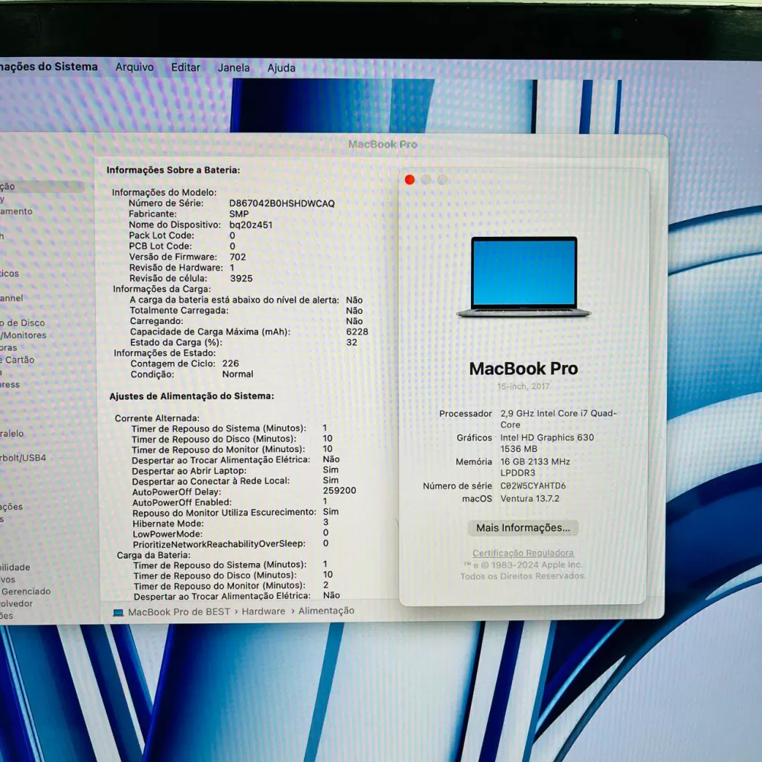The width and height of the screenshot is (762, 762).
Task: Click the cell revision value "3925"
Action: [x=241, y=278]
